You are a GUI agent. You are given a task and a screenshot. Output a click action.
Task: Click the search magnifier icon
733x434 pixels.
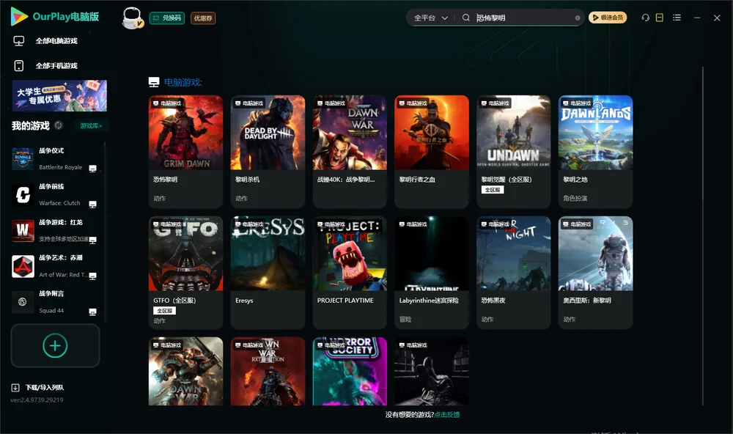click(466, 18)
